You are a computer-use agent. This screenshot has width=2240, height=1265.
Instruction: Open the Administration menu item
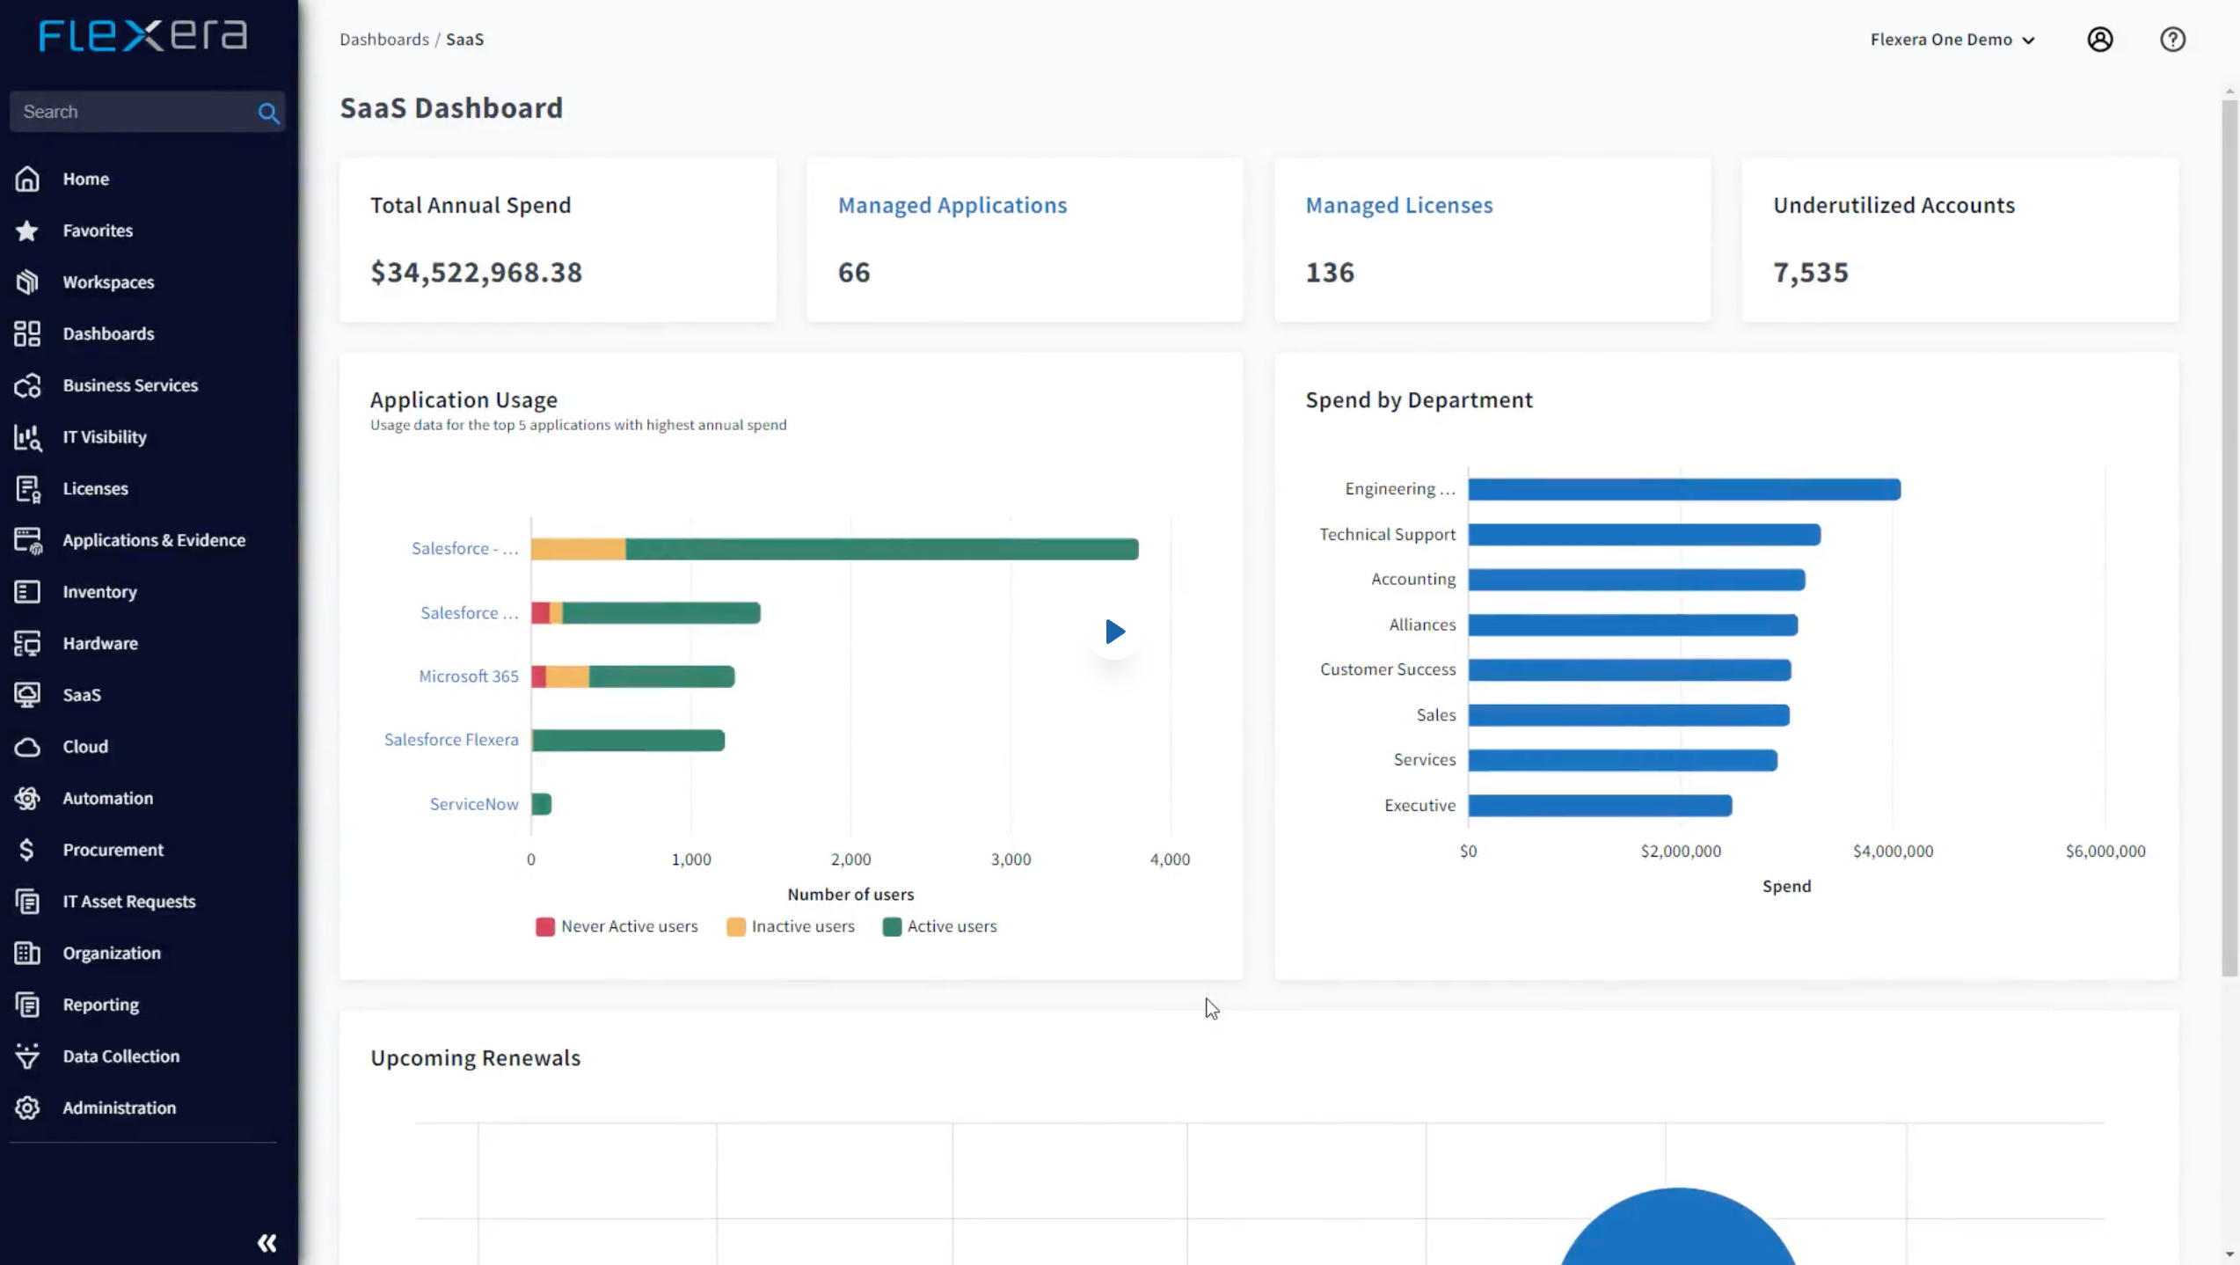pos(119,1108)
